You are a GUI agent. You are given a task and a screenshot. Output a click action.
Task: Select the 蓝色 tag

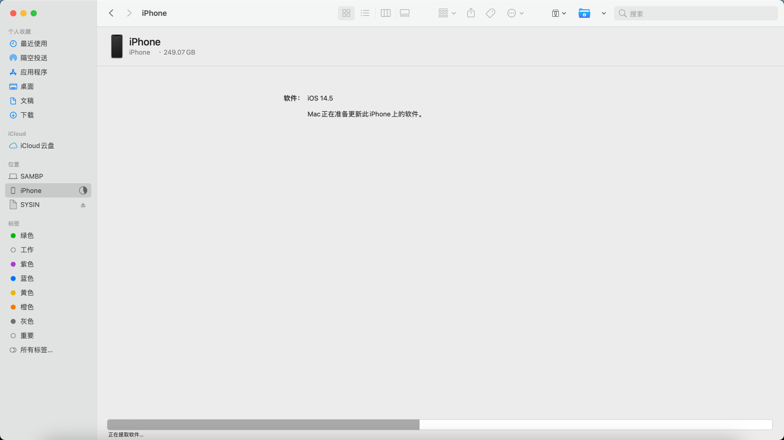48,278
